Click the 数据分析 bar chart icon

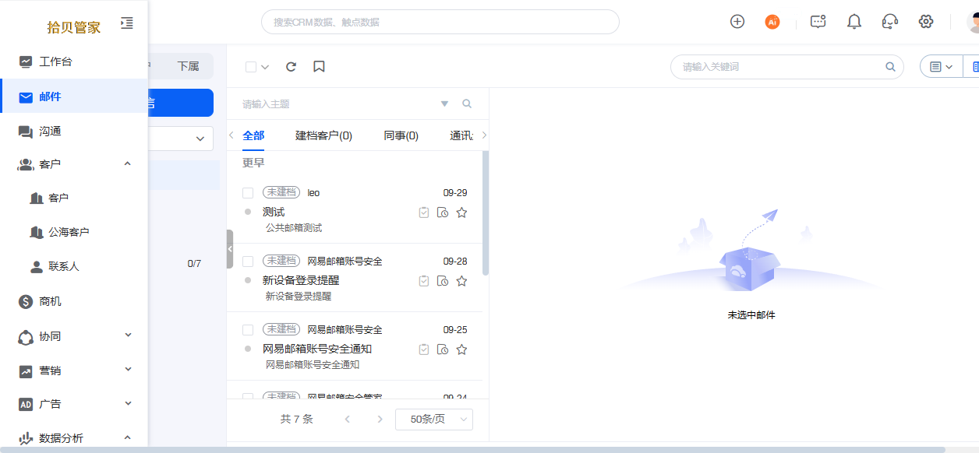[x=26, y=438]
